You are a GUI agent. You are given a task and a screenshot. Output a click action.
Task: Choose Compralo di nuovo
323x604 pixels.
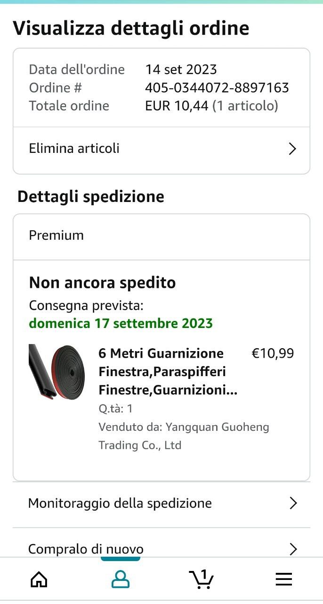point(86,549)
